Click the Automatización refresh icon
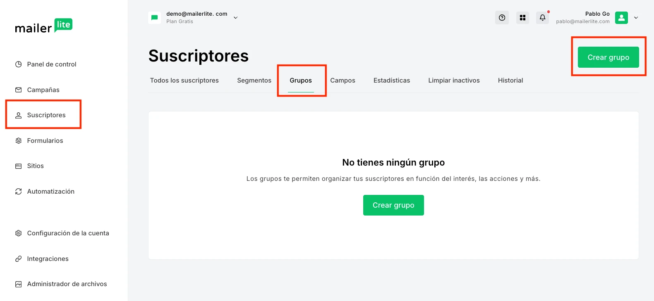 [19, 192]
